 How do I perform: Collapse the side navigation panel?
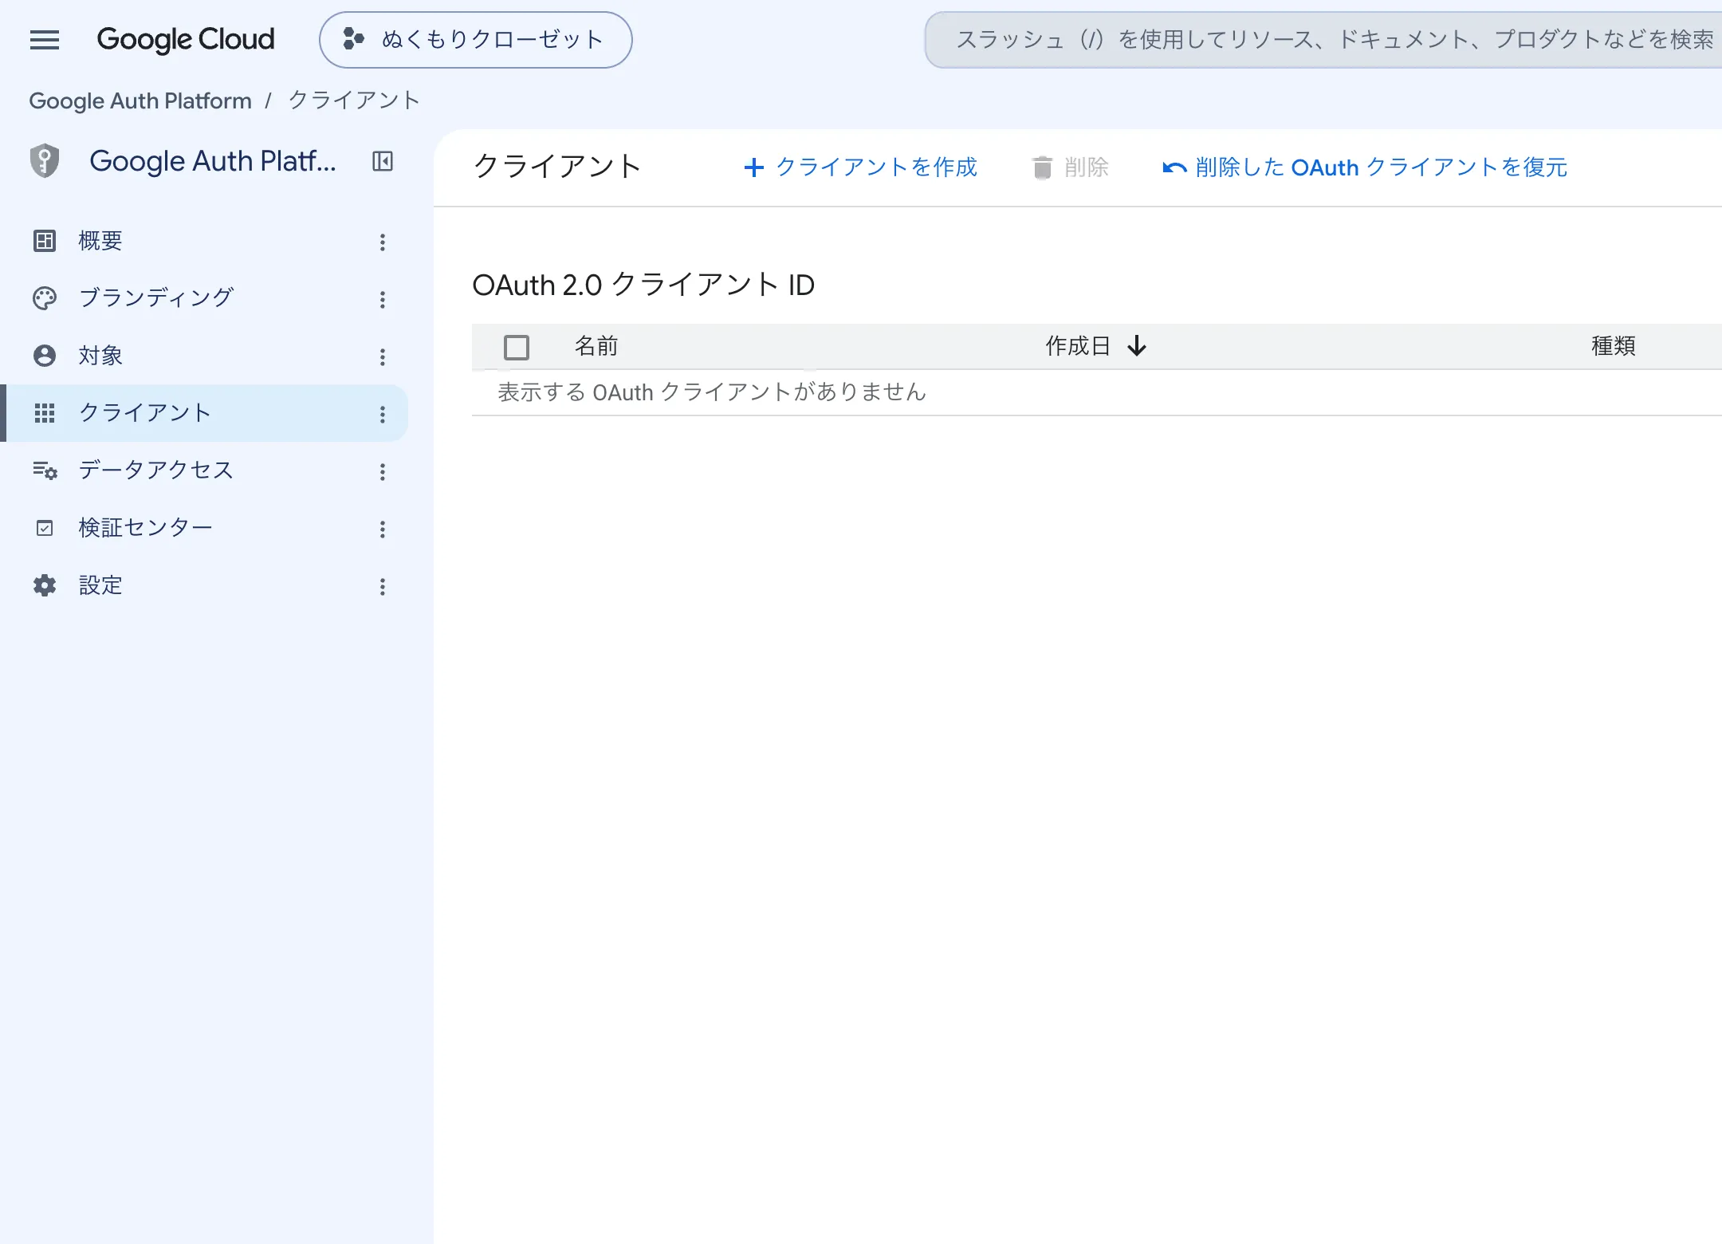point(383,161)
